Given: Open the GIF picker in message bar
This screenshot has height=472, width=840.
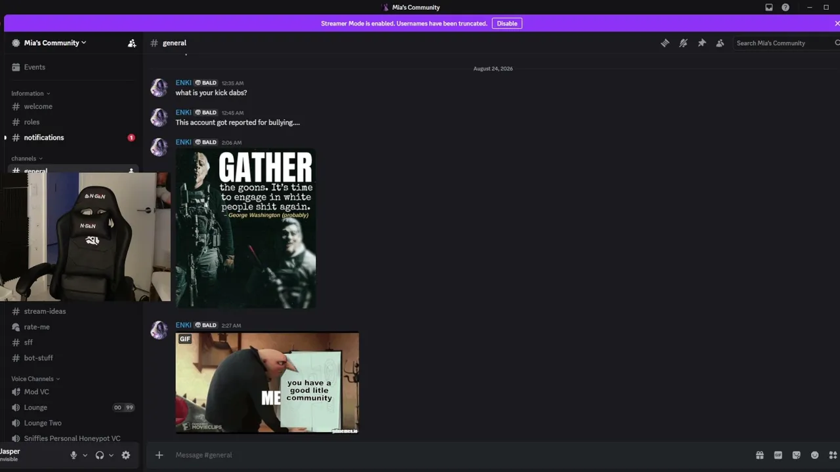Looking at the screenshot, I should [778, 455].
